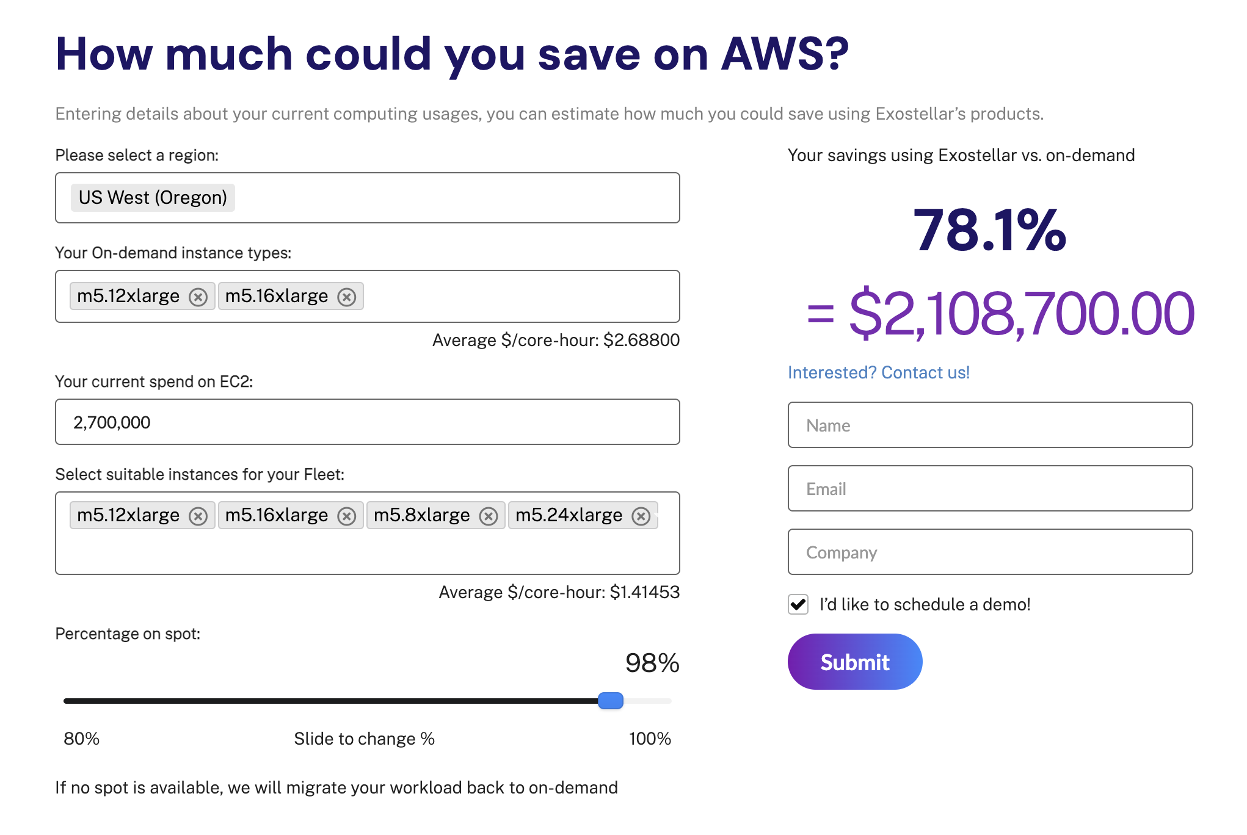Open the On-demand instance types selector
Image resolution: width=1247 pixels, height=835 pixels.
(x=519, y=297)
